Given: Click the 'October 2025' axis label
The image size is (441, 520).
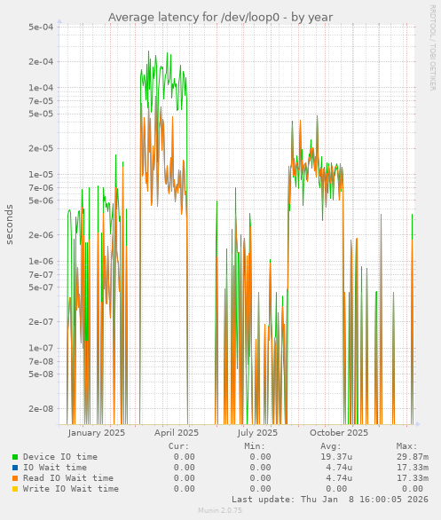Looking at the screenshot, I should 339,433.
